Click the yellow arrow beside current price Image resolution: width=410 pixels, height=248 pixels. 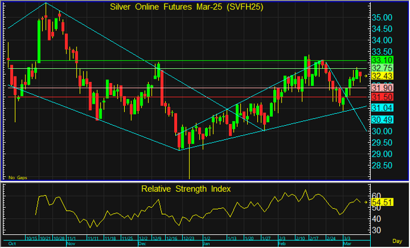point(366,76)
